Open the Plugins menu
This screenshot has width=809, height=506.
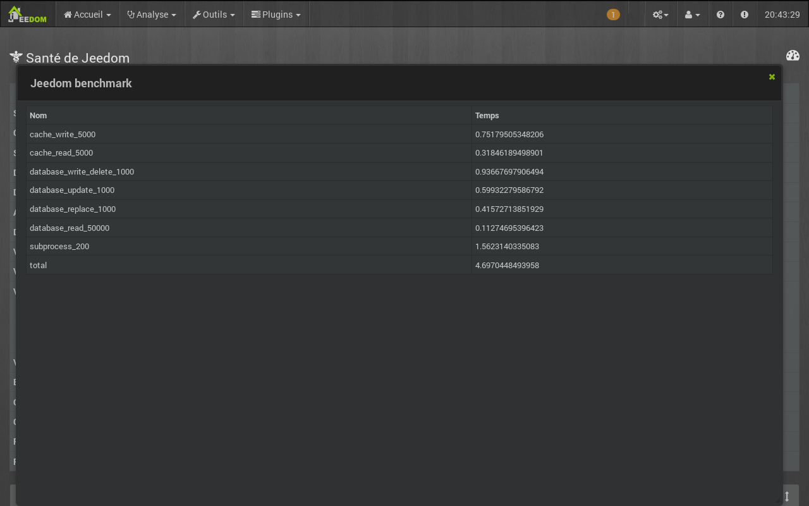click(276, 14)
